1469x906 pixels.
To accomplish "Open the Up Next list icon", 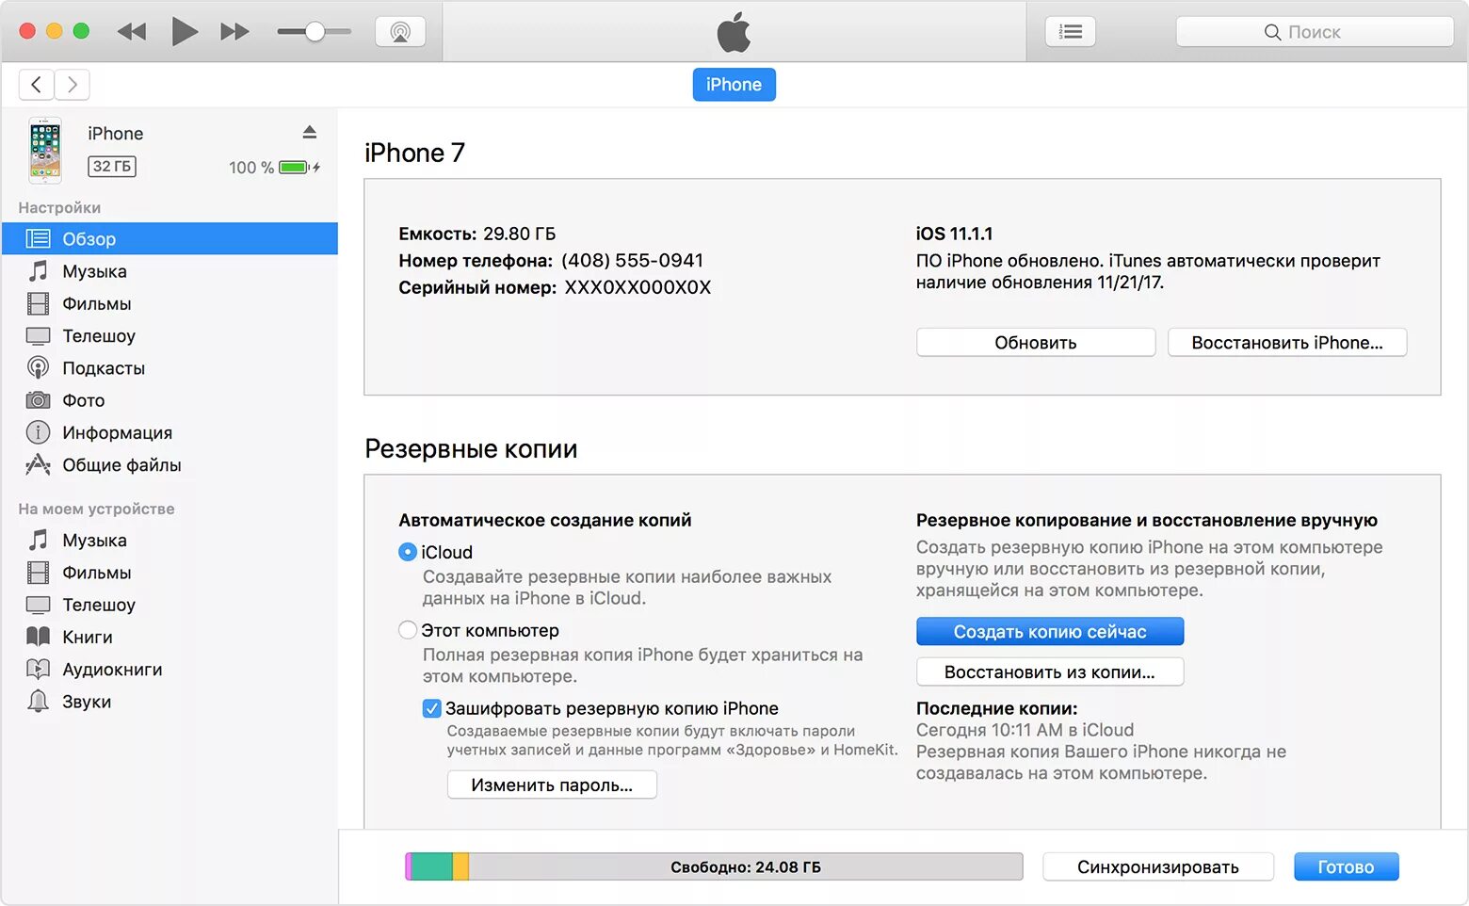I will pos(1071,32).
